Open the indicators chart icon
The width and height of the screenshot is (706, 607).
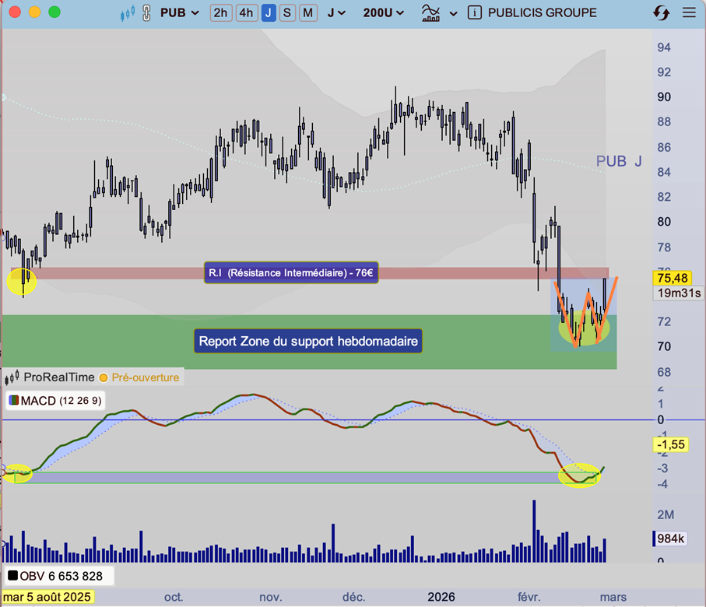coord(430,12)
